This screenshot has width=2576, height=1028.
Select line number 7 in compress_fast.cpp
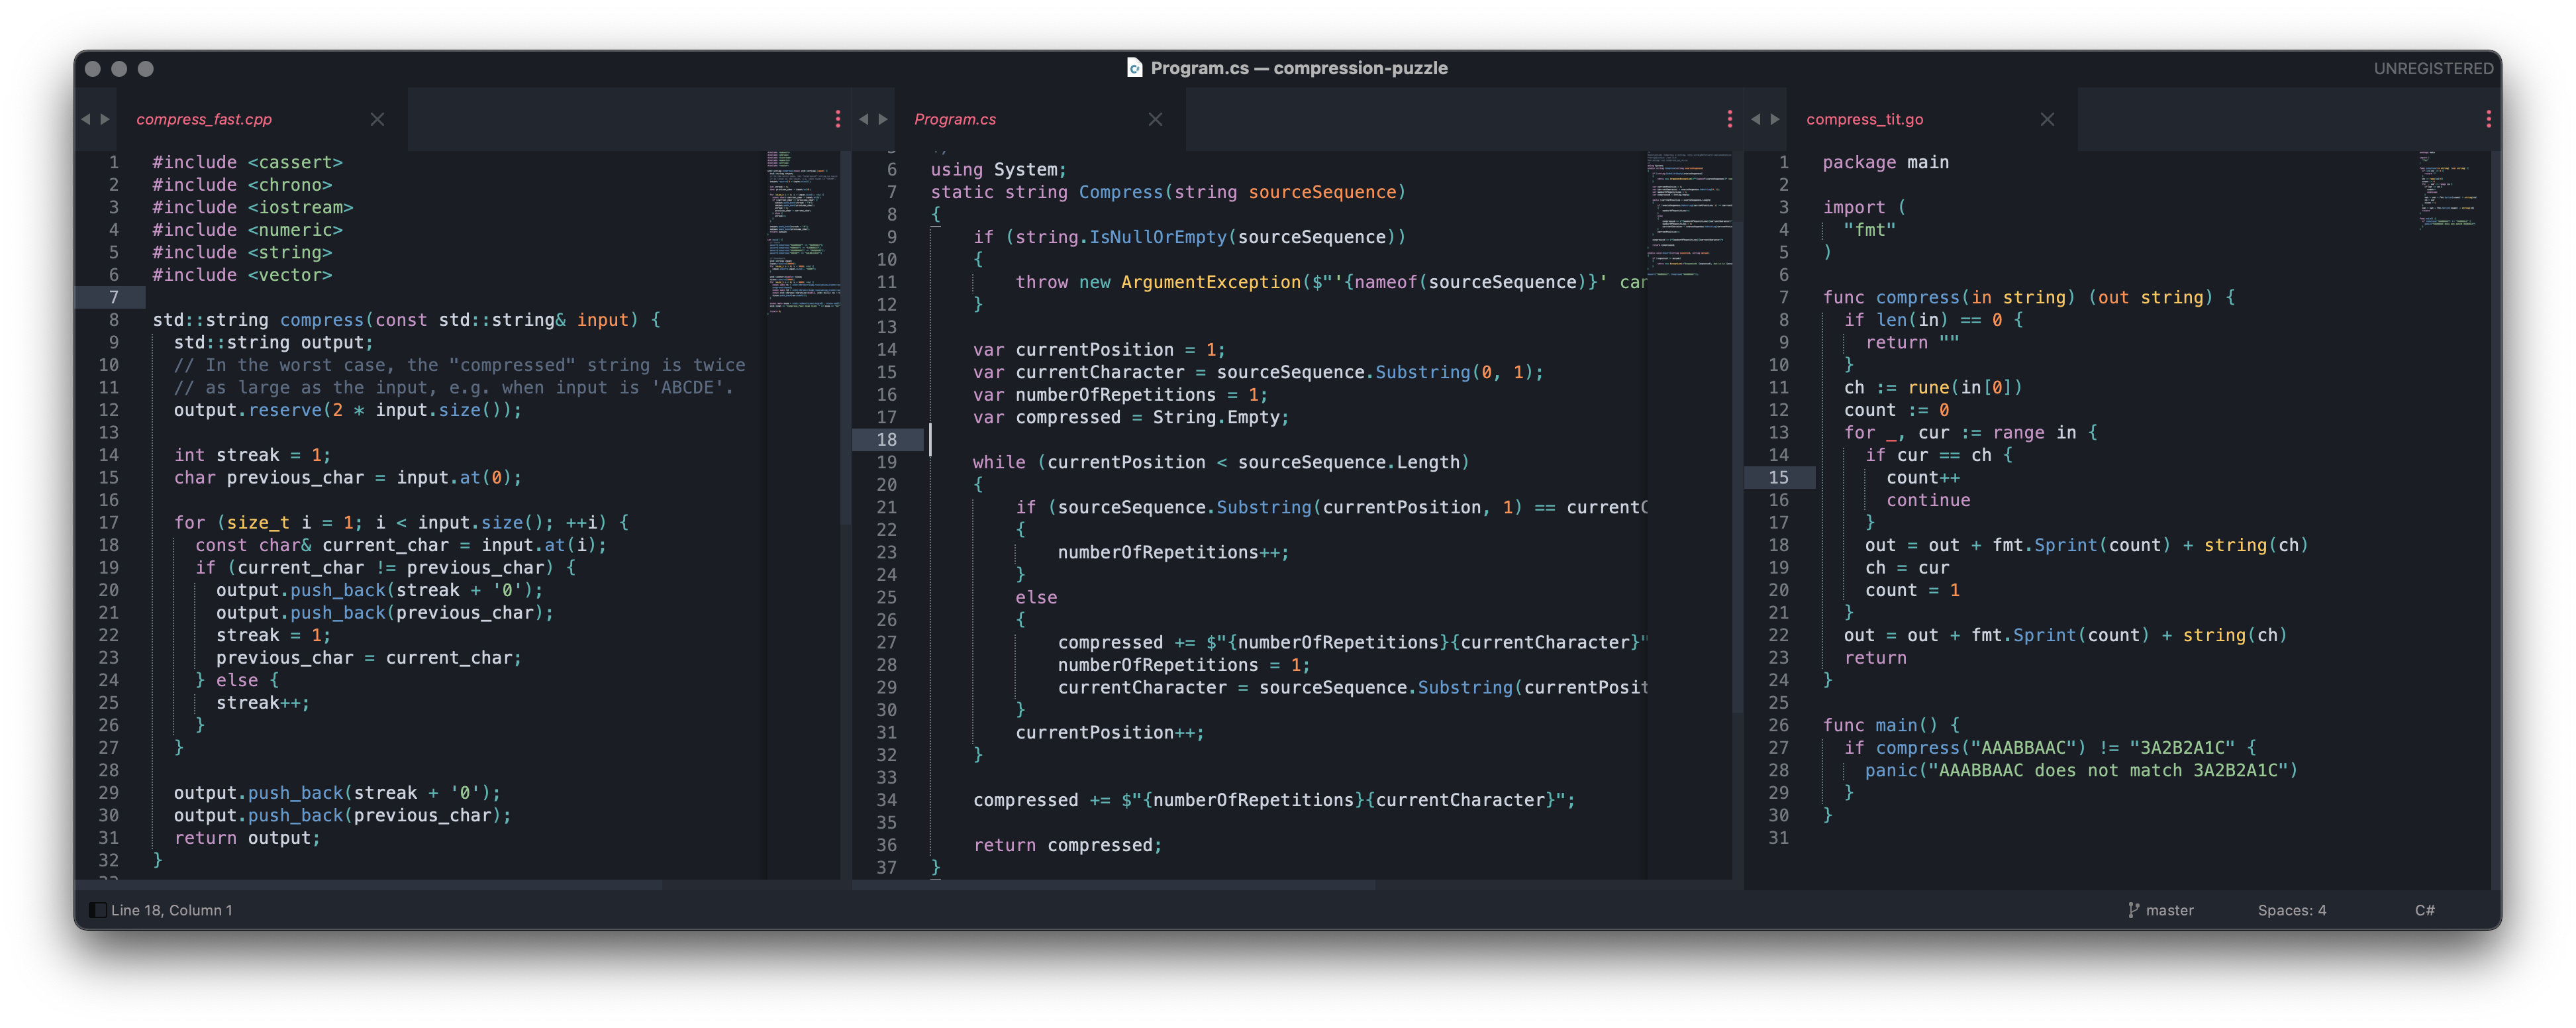[113, 297]
